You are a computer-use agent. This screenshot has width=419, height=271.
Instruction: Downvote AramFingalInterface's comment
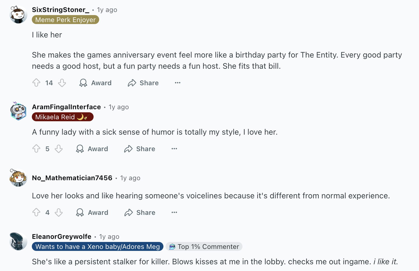[x=59, y=149]
